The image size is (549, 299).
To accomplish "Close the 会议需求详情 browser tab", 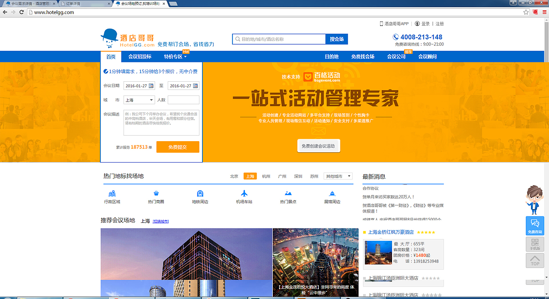I will 54,3.
